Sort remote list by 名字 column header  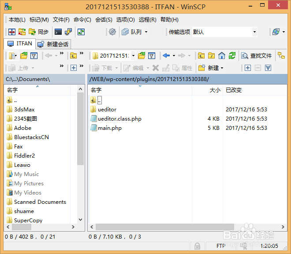tap(140, 90)
